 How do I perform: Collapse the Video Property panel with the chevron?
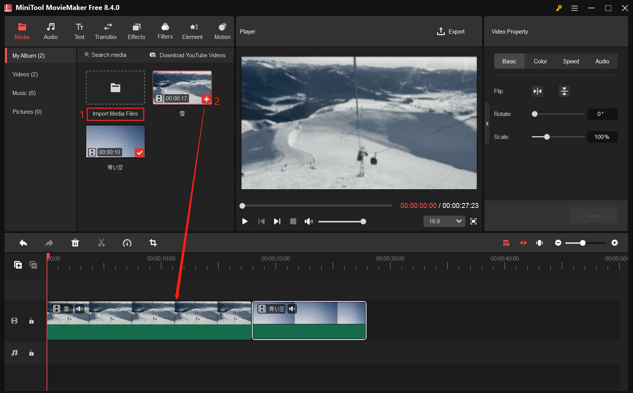(x=487, y=124)
